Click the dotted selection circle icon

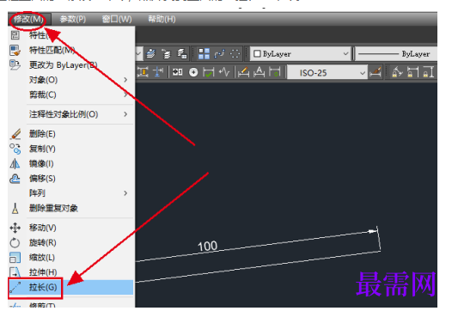point(235,54)
